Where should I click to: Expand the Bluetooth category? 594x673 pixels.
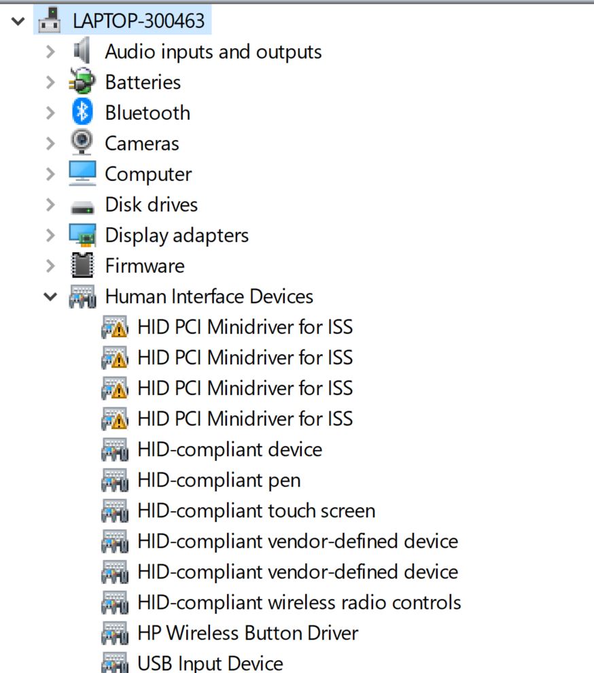(50, 113)
